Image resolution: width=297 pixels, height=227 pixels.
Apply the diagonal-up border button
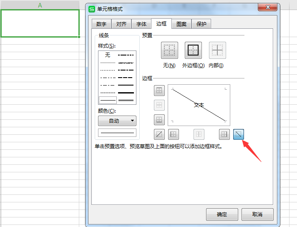click(x=159, y=134)
